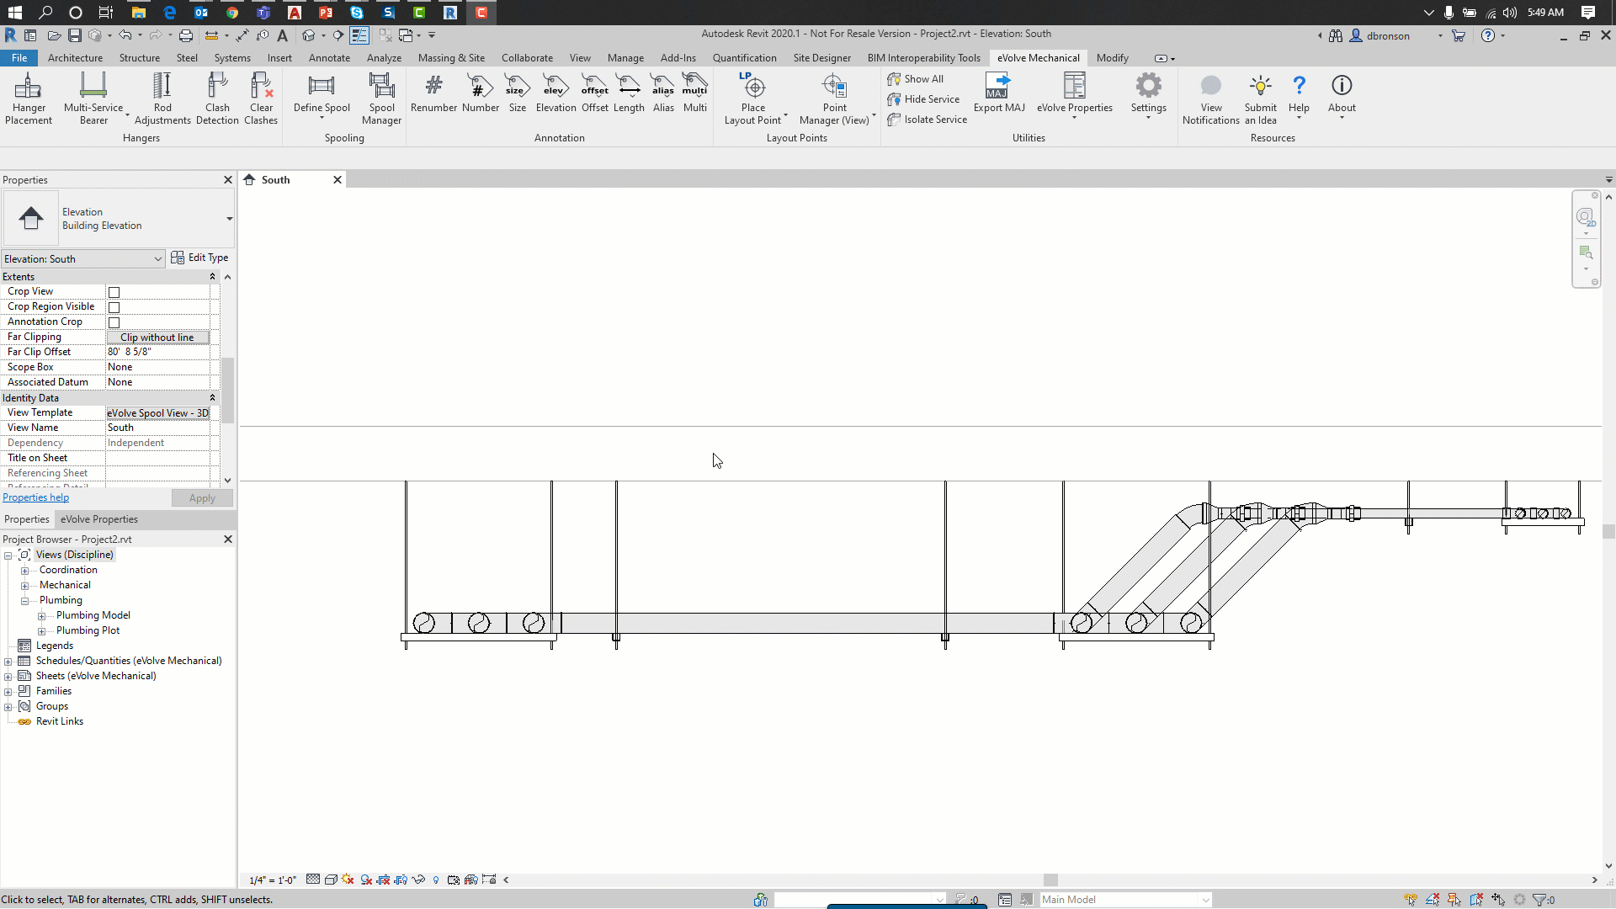The image size is (1616, 909).
Task: Click Isolate Service
Action: pyautogui.click(x=928, y=120)
